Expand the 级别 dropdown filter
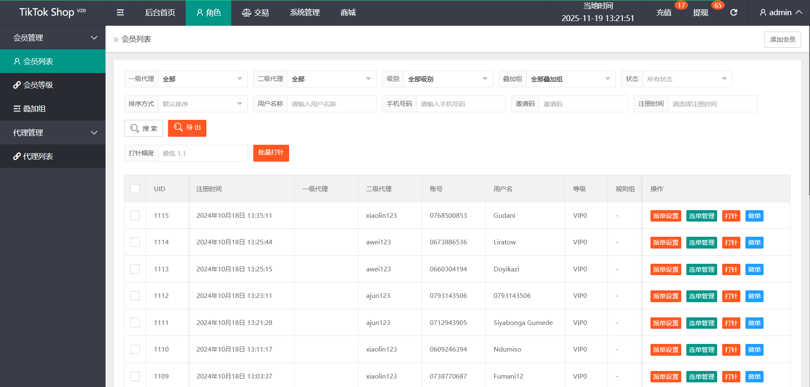The image size is (810, 387). (448, 79)
